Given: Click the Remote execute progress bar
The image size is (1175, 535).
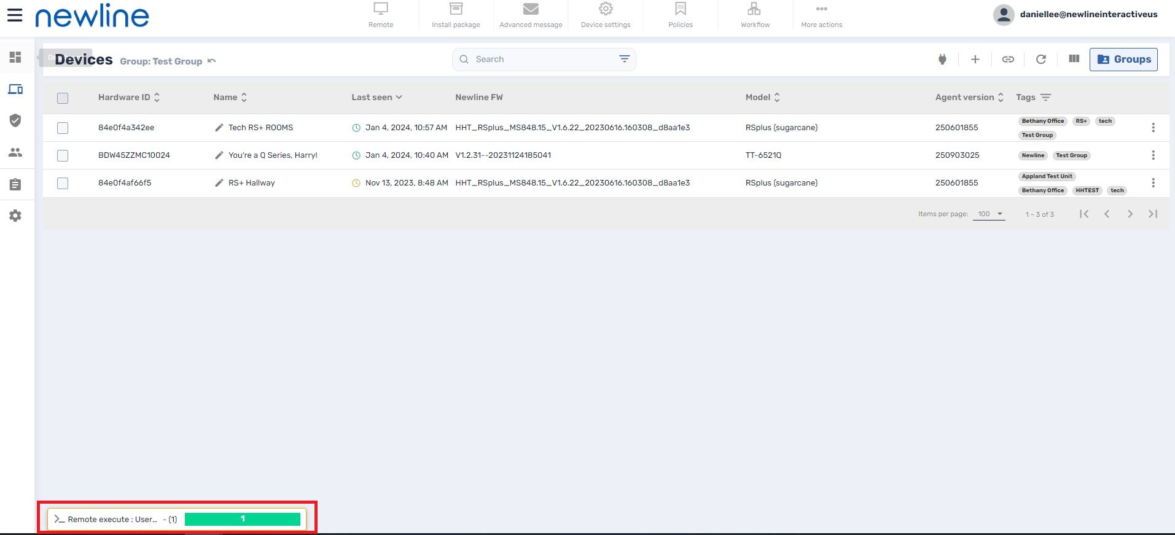Looking at the screenshot, I should pos(243,519).
